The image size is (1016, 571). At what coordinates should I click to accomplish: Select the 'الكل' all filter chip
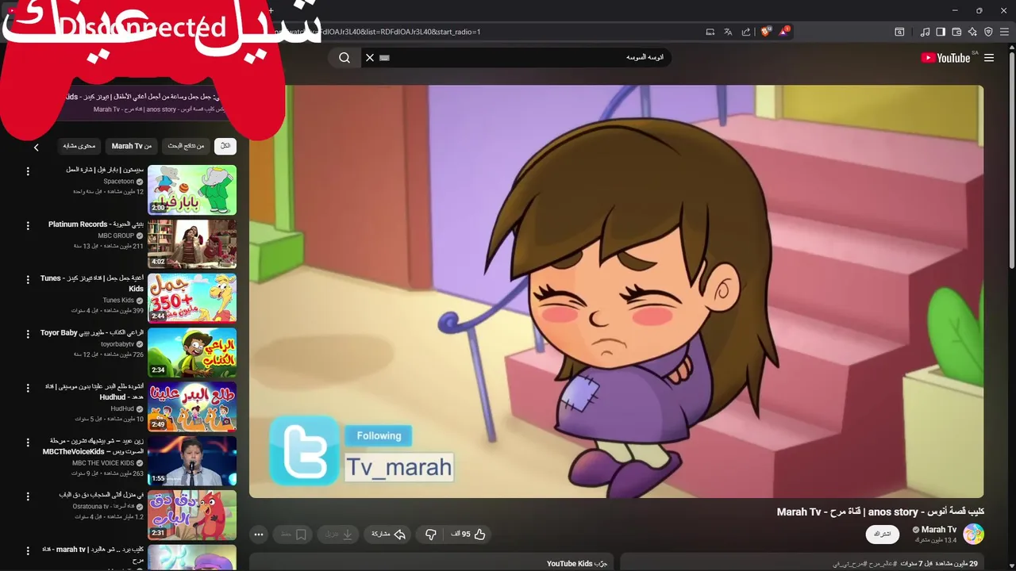click(x=225, y=146)
